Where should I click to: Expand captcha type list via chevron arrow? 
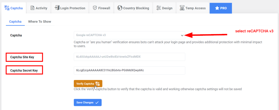click(x=182, y=35)
